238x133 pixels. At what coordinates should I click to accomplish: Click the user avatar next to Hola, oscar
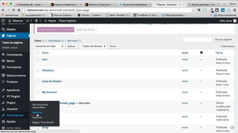[235, 21]
